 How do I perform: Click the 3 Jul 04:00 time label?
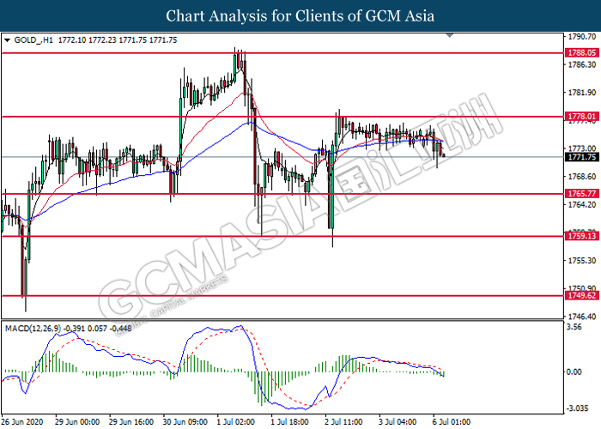click(x=398, y=422)
